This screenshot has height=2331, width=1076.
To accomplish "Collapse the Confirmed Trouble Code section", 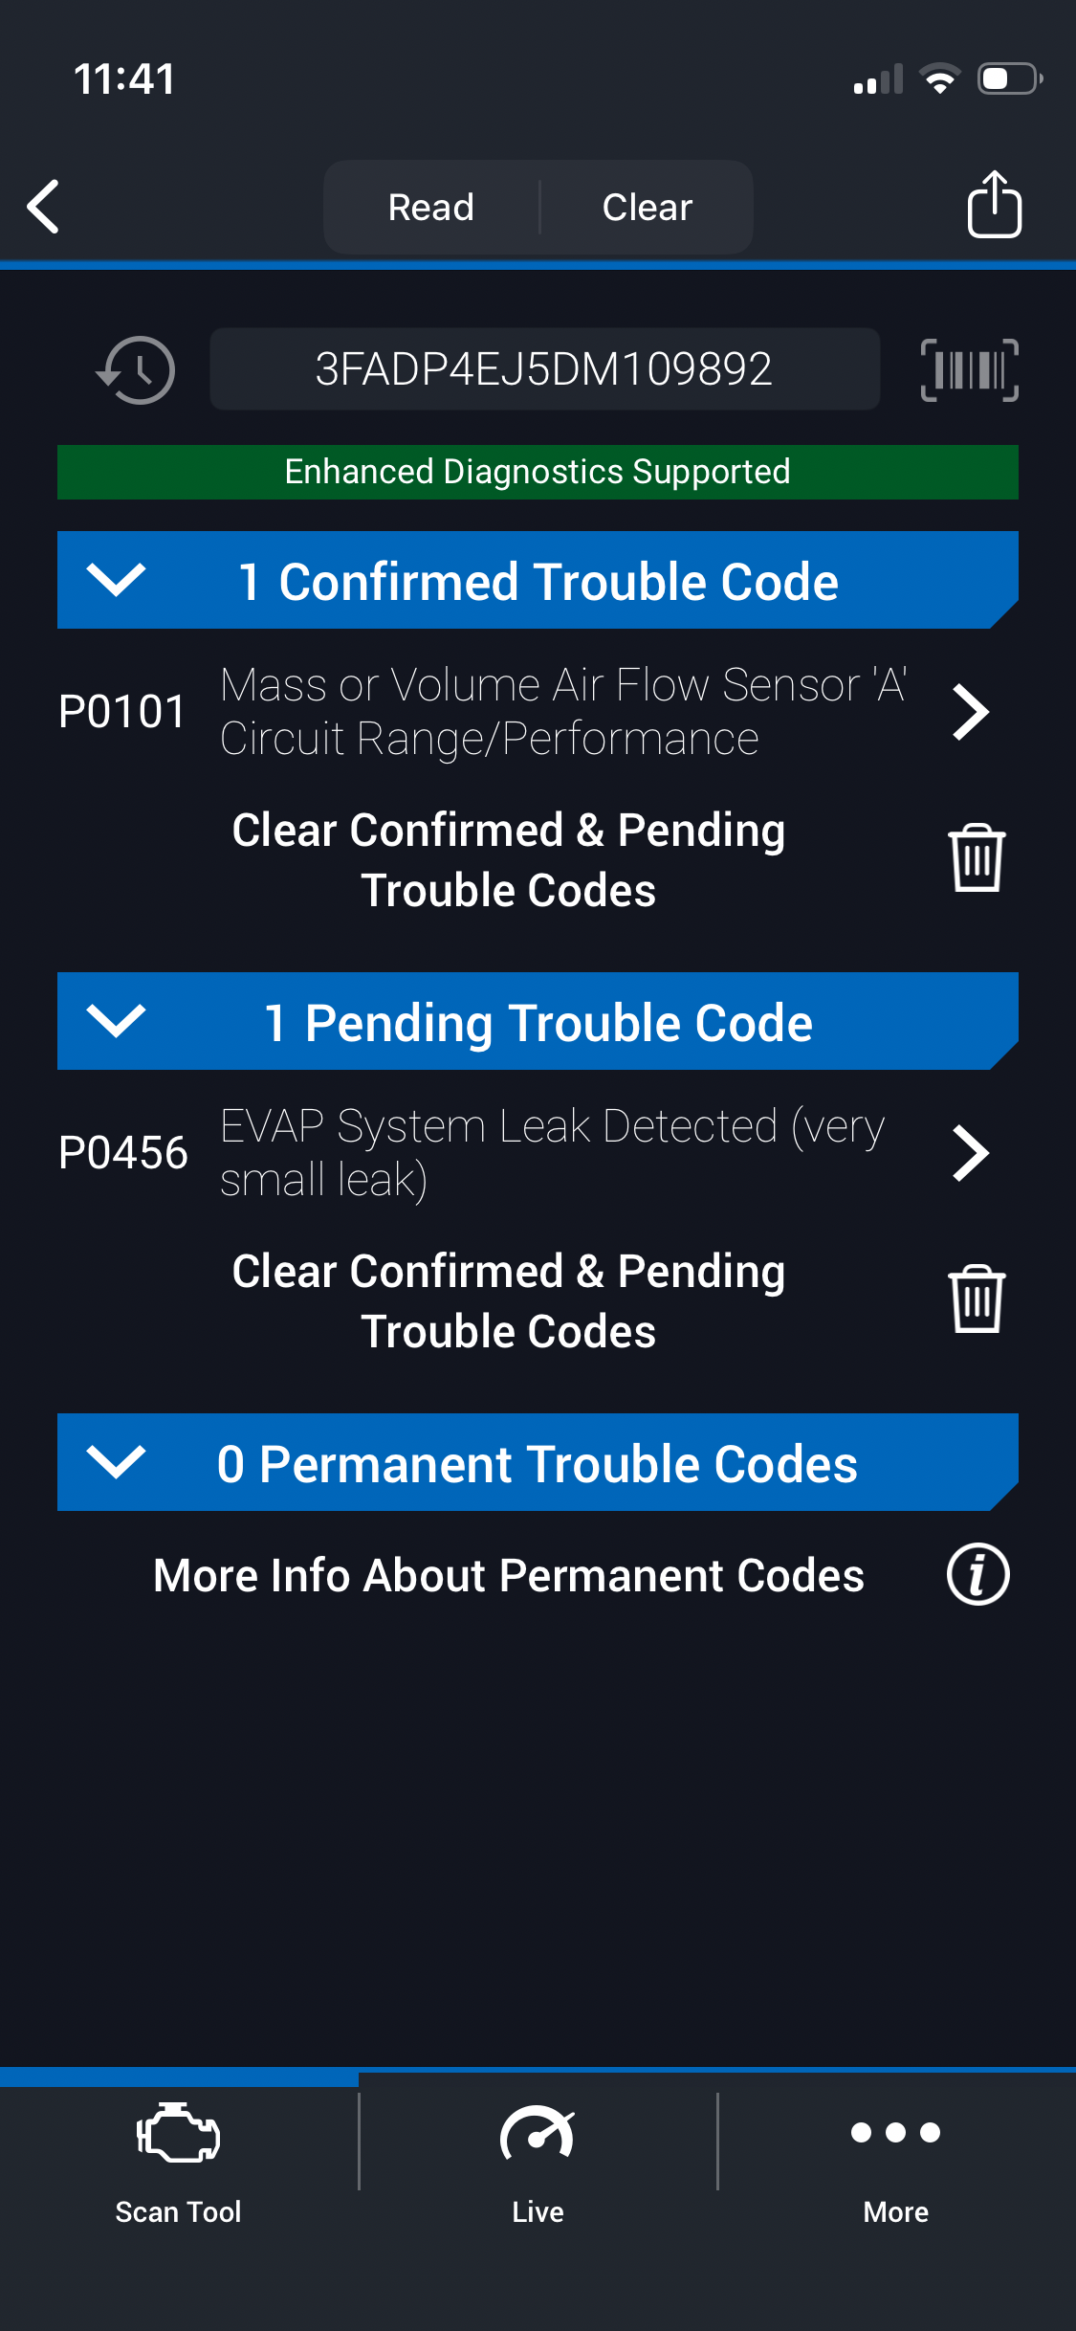I will point(116,580).
